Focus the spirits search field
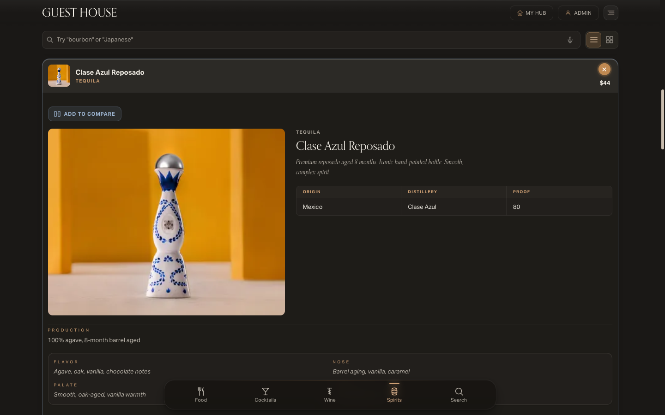Image resolution: width=665 pixels, height=415 pixels. pyautogui.click(x=311, y=40)
